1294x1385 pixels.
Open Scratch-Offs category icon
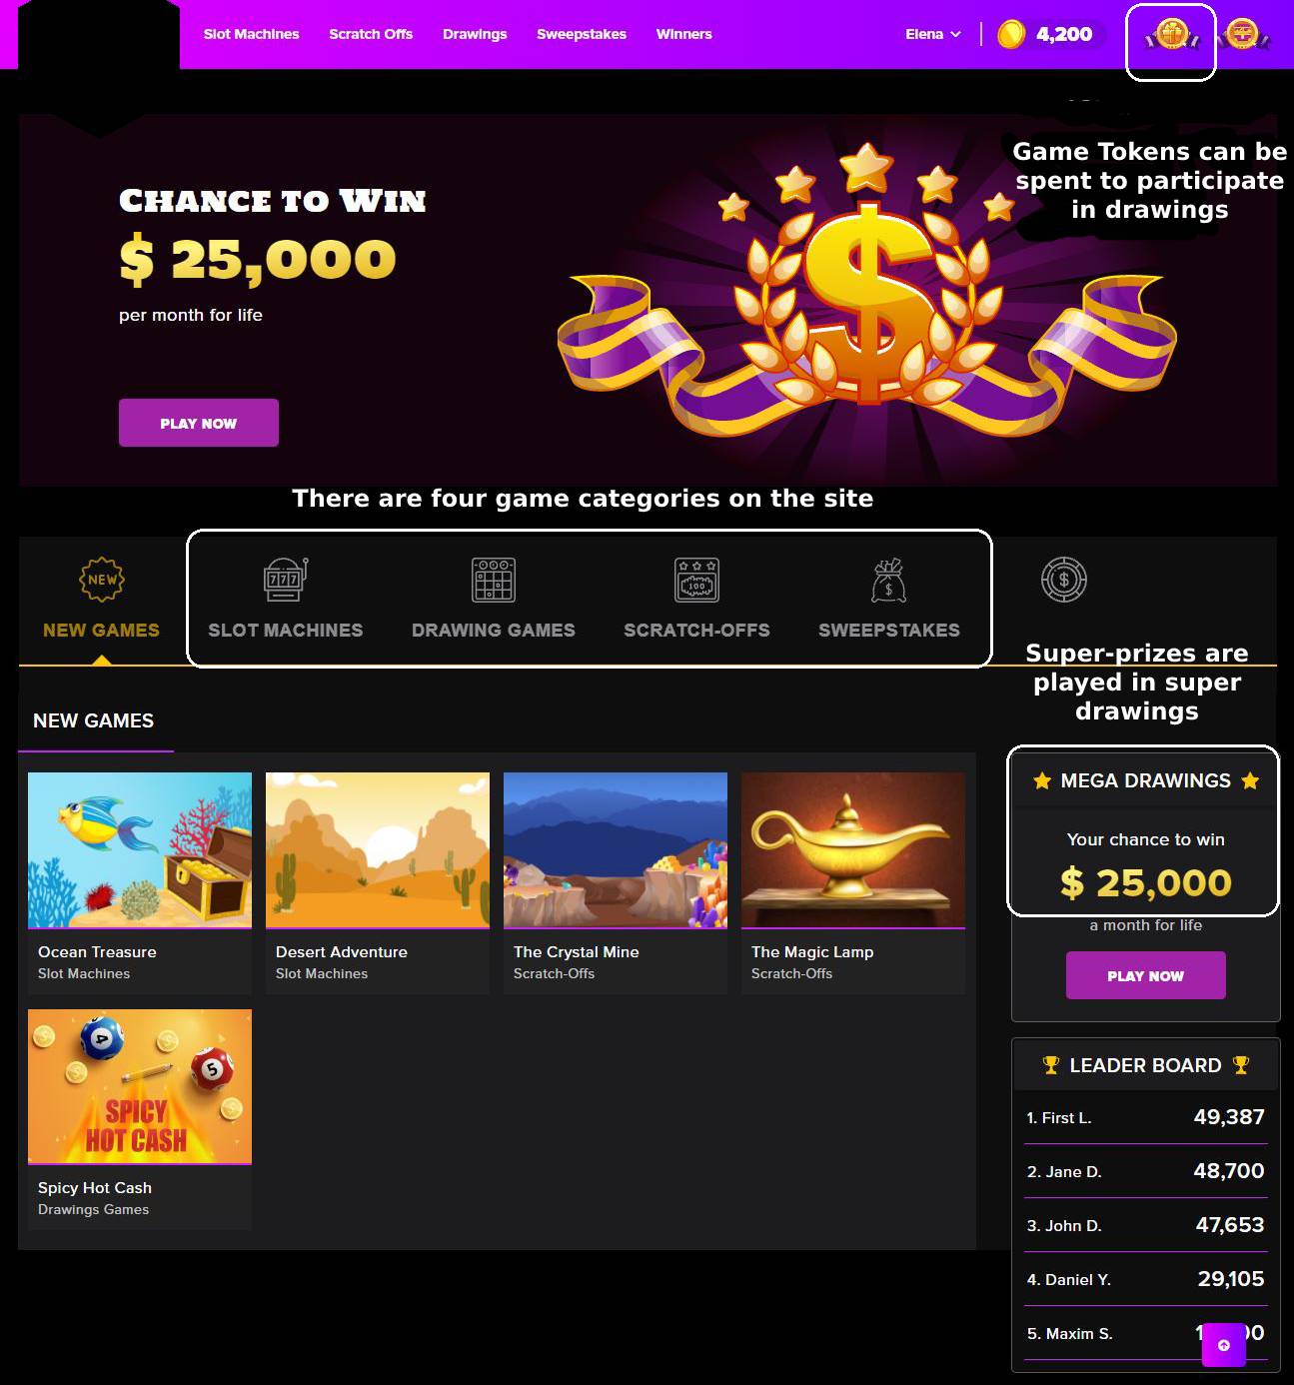[x=696, y=580]
